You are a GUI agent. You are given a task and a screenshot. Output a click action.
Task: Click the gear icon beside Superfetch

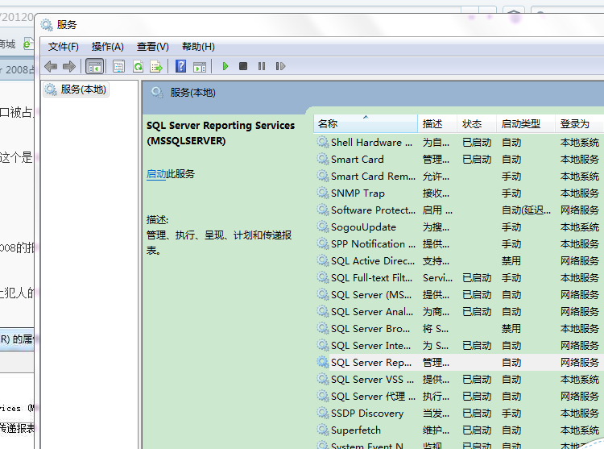coord(322,430)
